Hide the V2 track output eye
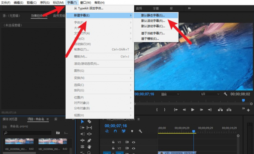This screenshot has height=154, width=254. [x=133, y=148]
